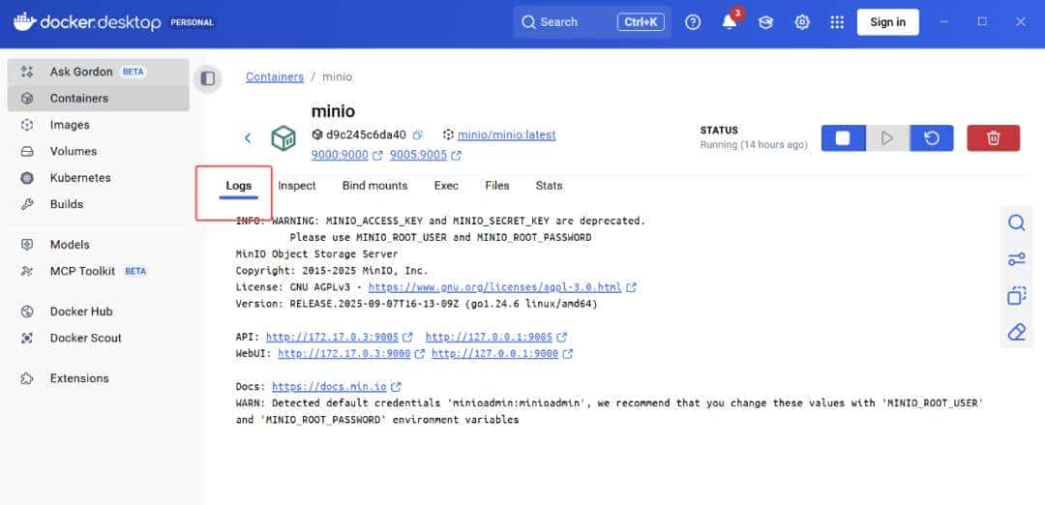Open the Images section
Viewport: 1045px width, 505px height.
click(x=98, y=125)
